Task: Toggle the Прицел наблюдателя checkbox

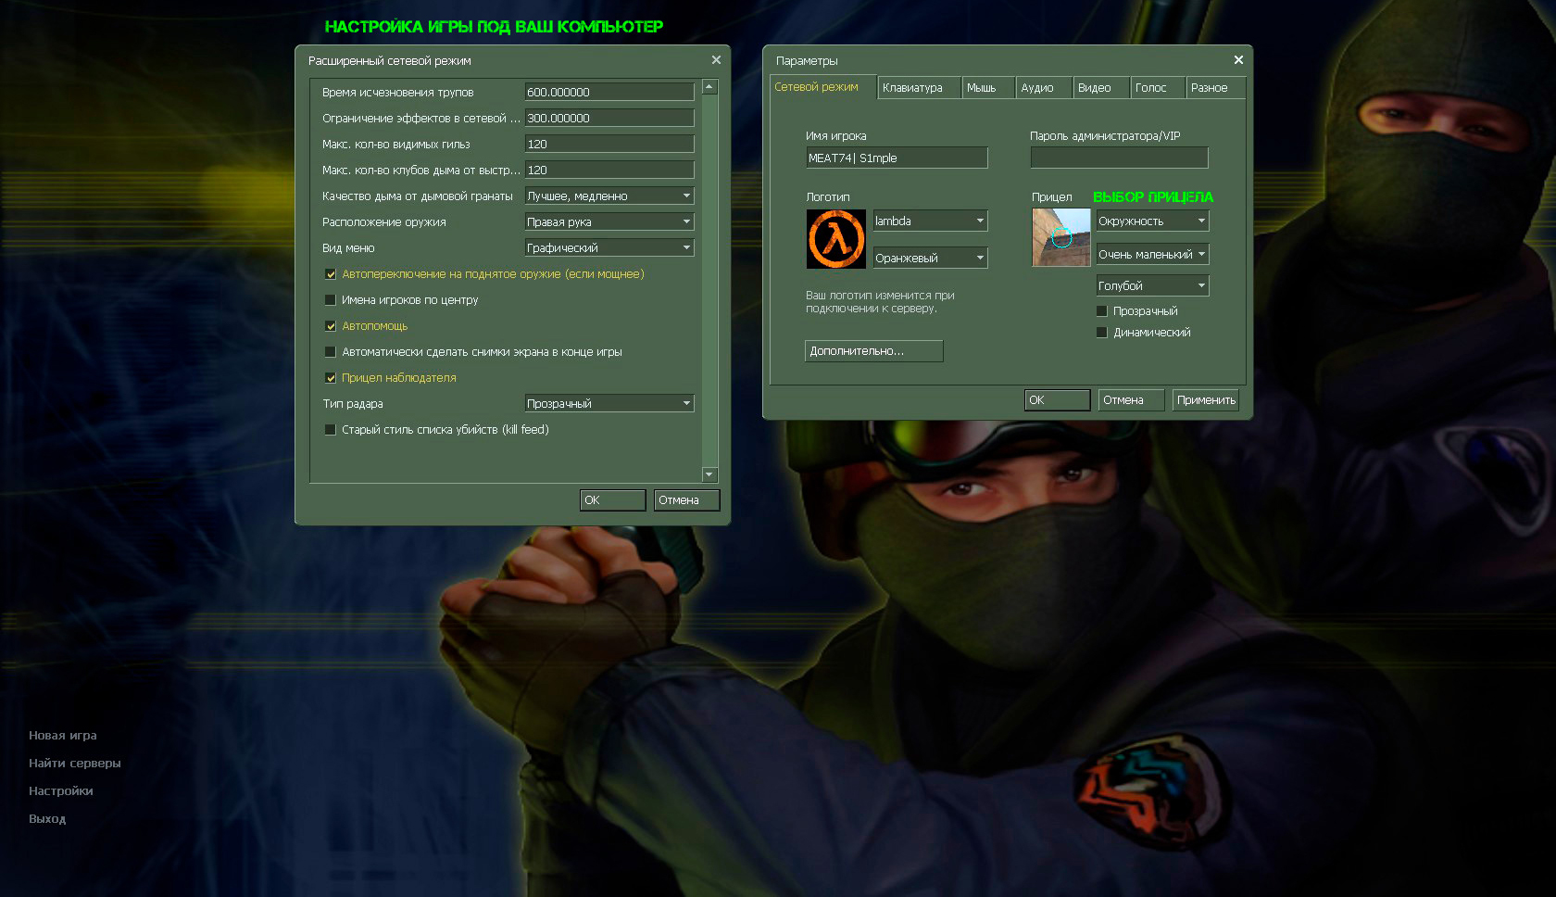Action: click(330, 378)
